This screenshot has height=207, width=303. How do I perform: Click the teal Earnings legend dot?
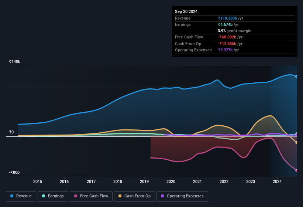[44, 196]
